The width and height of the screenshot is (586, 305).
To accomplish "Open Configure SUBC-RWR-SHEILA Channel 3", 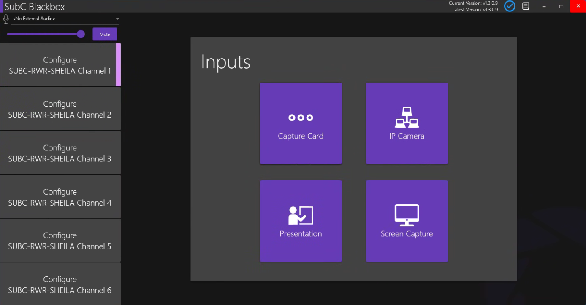I will [60, 153].
